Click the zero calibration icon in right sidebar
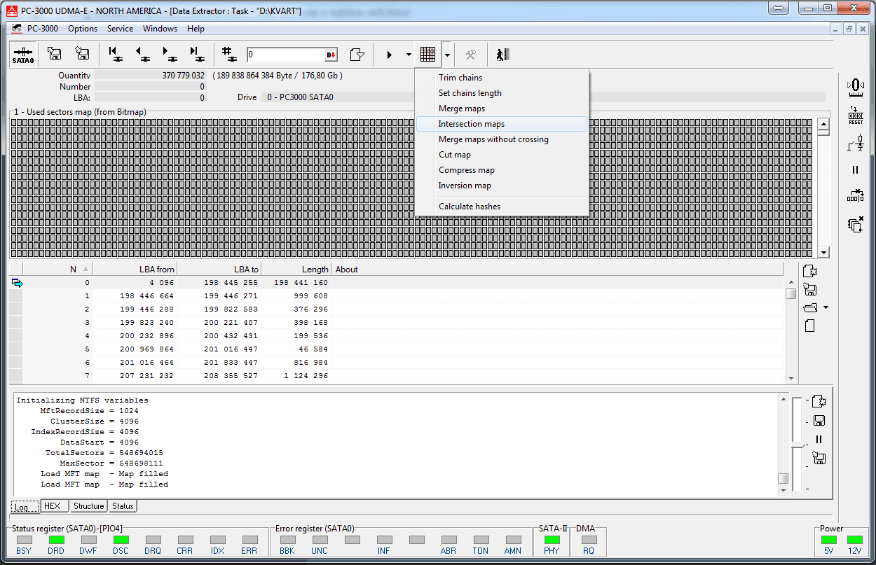Image resolution: width=876 pixels, height=565 pixels. tap(856, 87)
